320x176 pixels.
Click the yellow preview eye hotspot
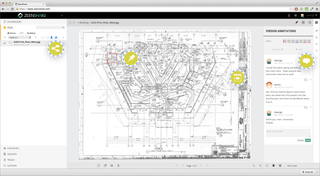238,78
